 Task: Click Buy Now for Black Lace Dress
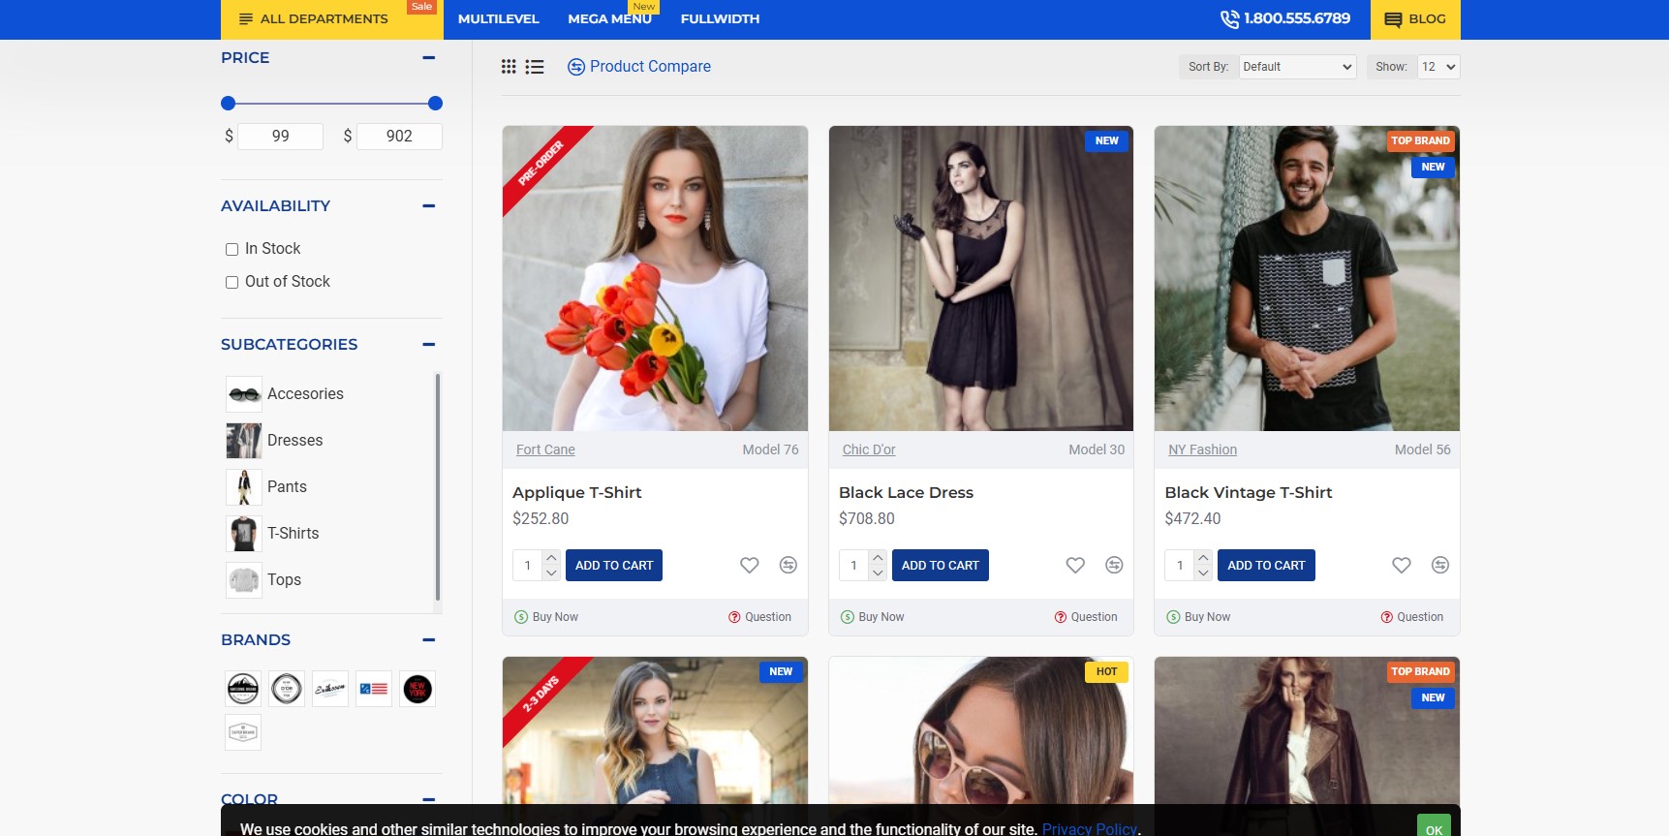[873, 617]
